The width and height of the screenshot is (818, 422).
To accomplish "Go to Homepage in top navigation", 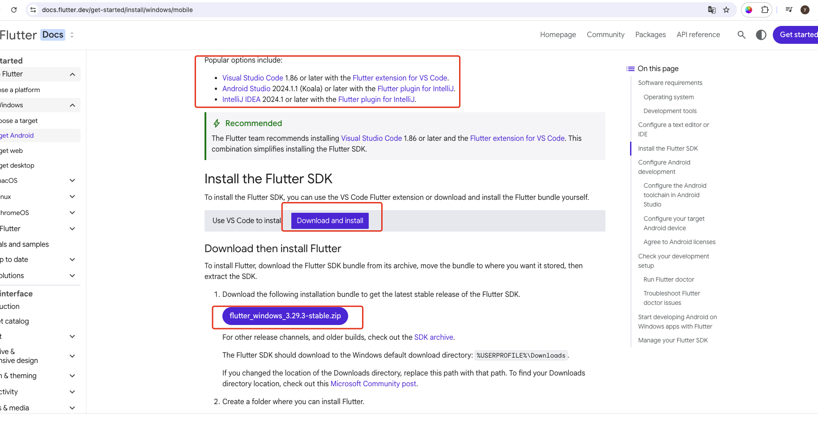I will click(558, 35).
